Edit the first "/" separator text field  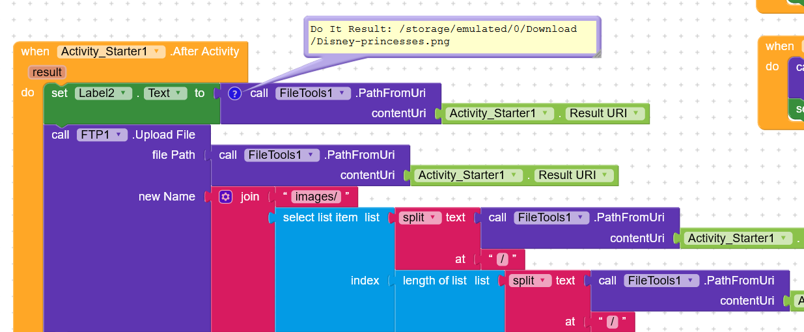[x=503, y=259]
